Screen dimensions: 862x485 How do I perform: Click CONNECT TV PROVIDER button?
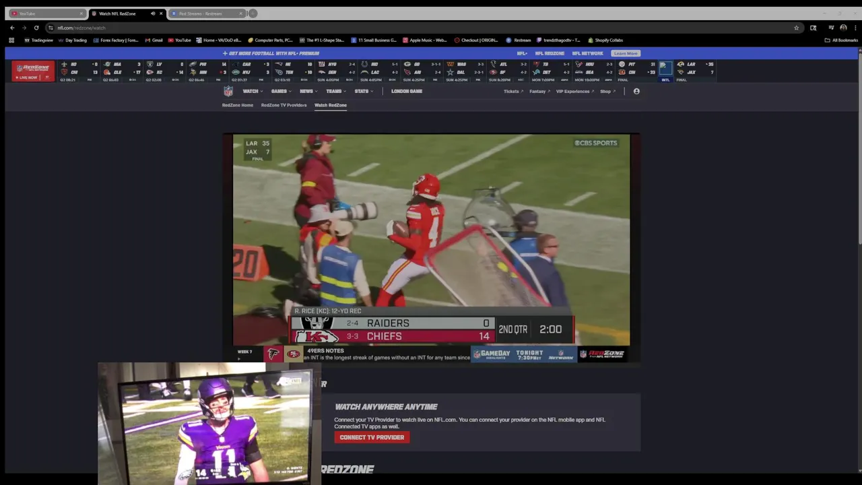point(372,437)
